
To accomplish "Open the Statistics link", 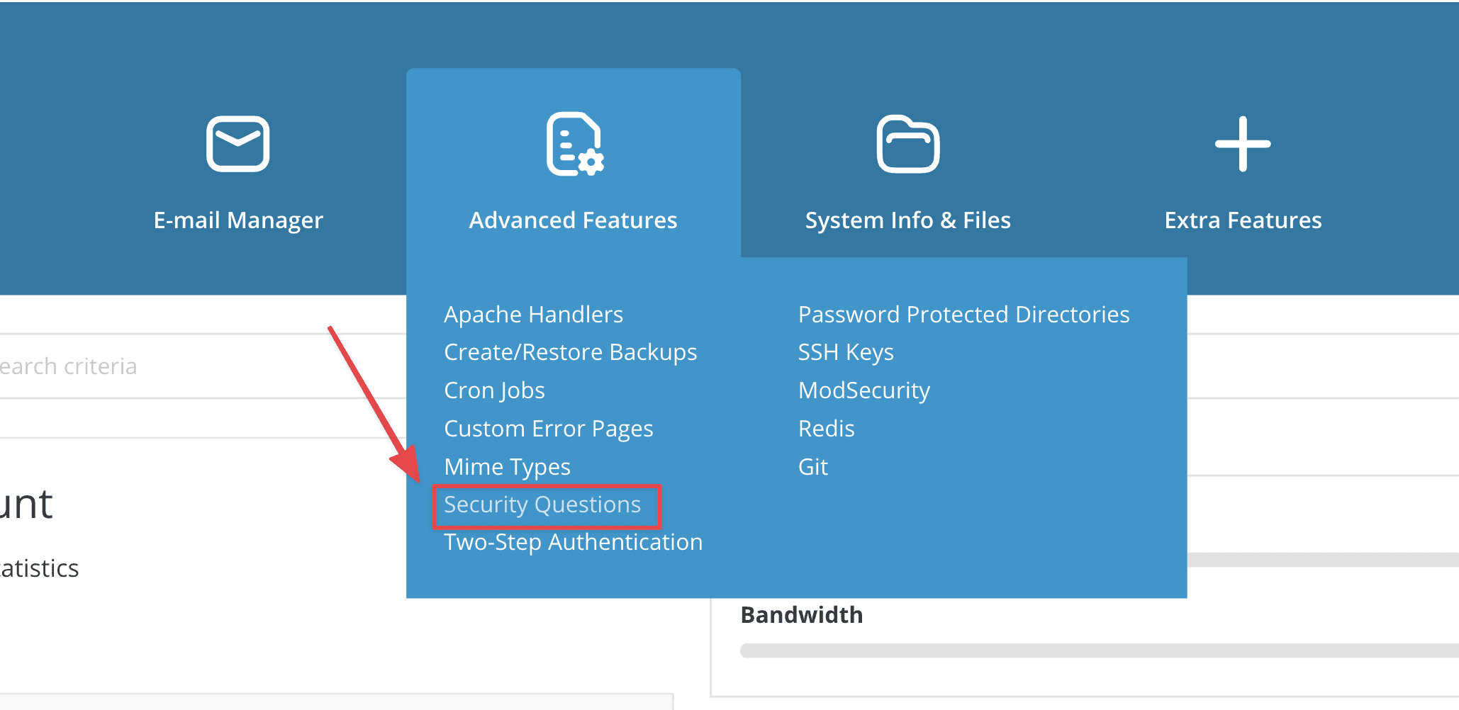I will [x=39, y=568].
